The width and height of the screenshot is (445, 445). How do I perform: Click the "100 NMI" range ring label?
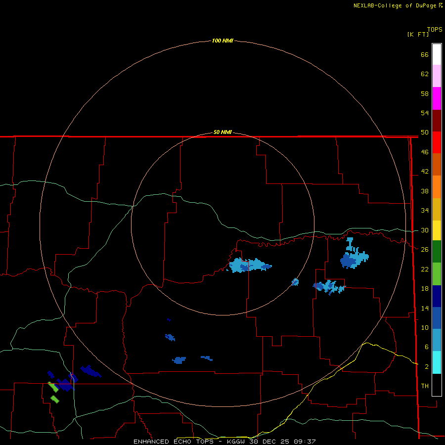tap(222, 41)
